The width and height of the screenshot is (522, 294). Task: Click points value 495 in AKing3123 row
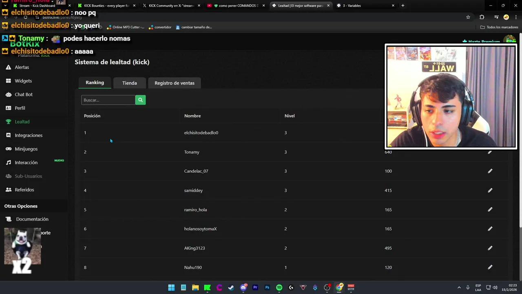pyautogui.click(x=388, y=248)
